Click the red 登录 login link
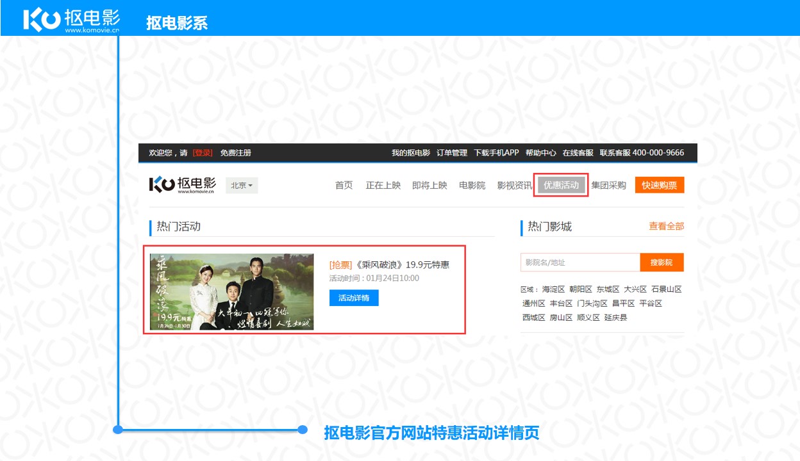800x461 pixels. [203, 153]
